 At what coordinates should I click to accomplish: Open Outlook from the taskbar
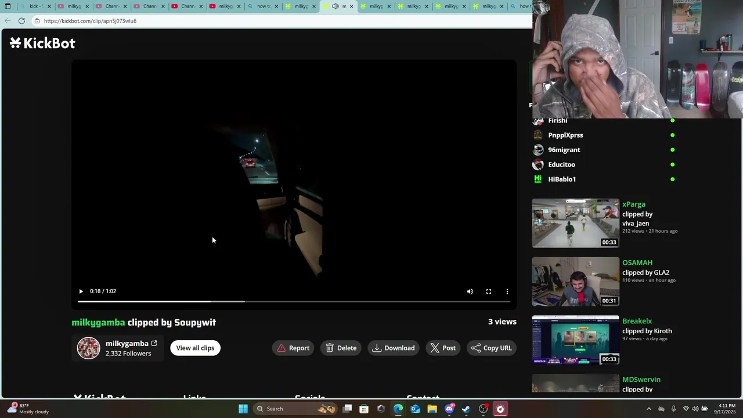click(415, 409)
